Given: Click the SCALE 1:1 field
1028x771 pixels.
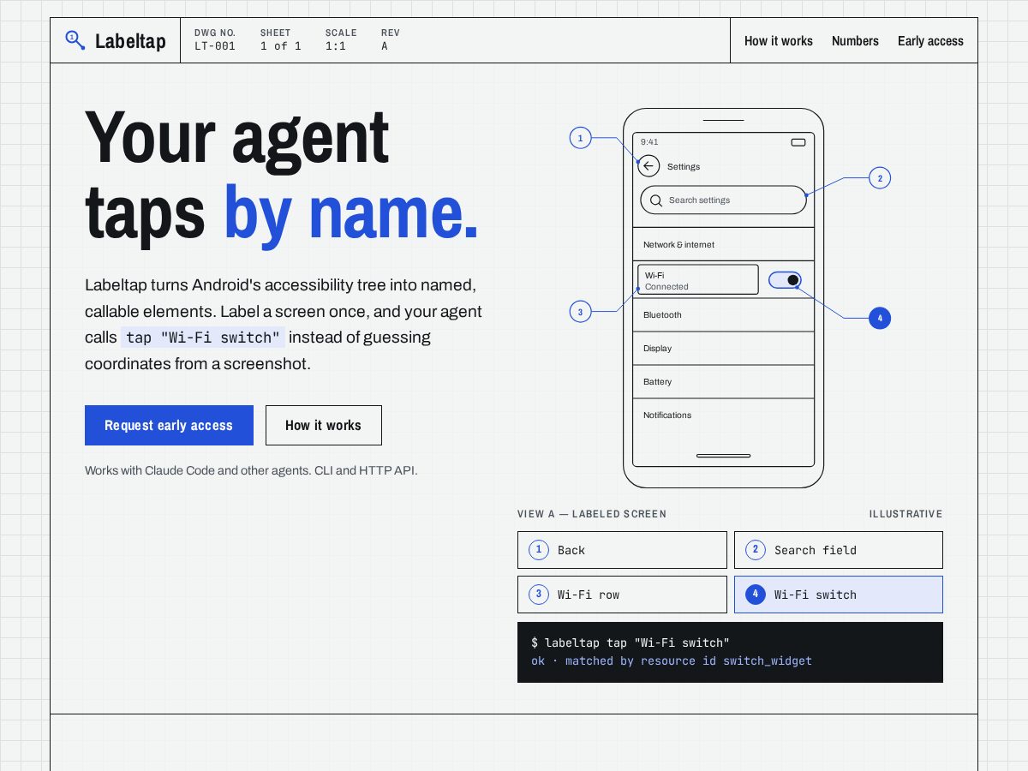Looking at the screenshot, I should 341,39.
